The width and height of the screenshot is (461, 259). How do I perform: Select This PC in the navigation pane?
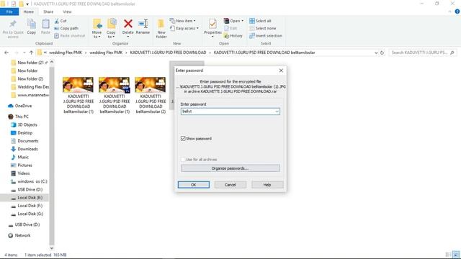(22, 117)
